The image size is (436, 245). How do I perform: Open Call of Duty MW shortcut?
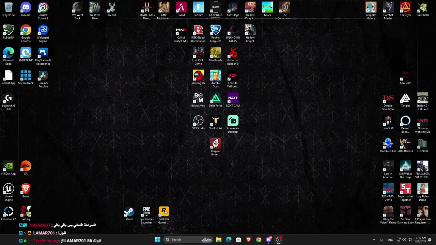click(181, 34)
